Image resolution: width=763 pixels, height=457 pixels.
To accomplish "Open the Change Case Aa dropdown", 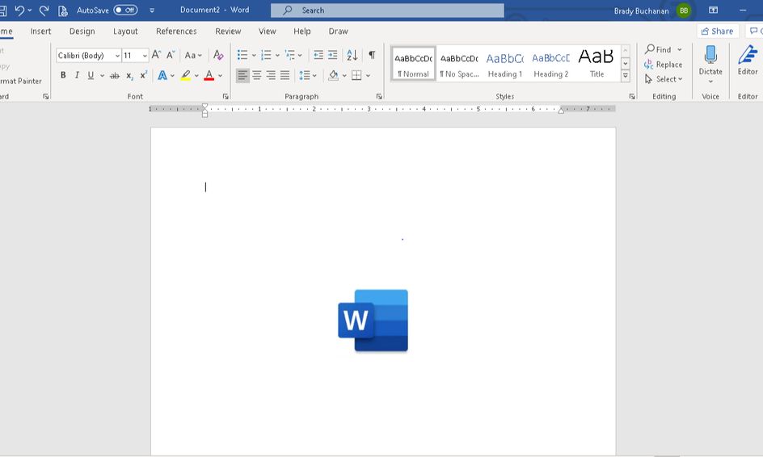I will point(193,55).
